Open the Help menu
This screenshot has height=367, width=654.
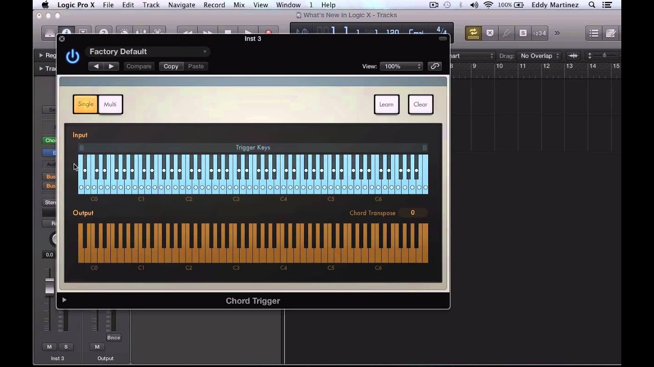(x=329, y=5)
